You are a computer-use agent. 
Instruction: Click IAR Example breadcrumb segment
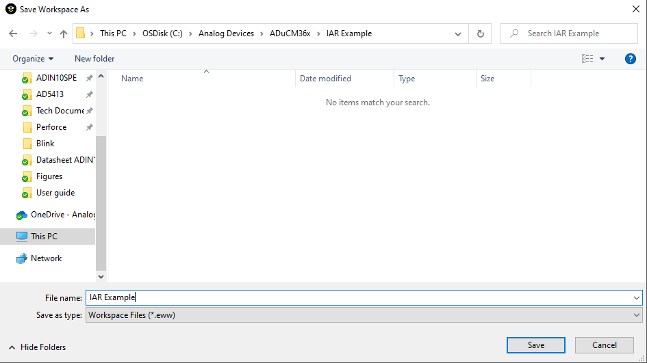pos(349,33)
